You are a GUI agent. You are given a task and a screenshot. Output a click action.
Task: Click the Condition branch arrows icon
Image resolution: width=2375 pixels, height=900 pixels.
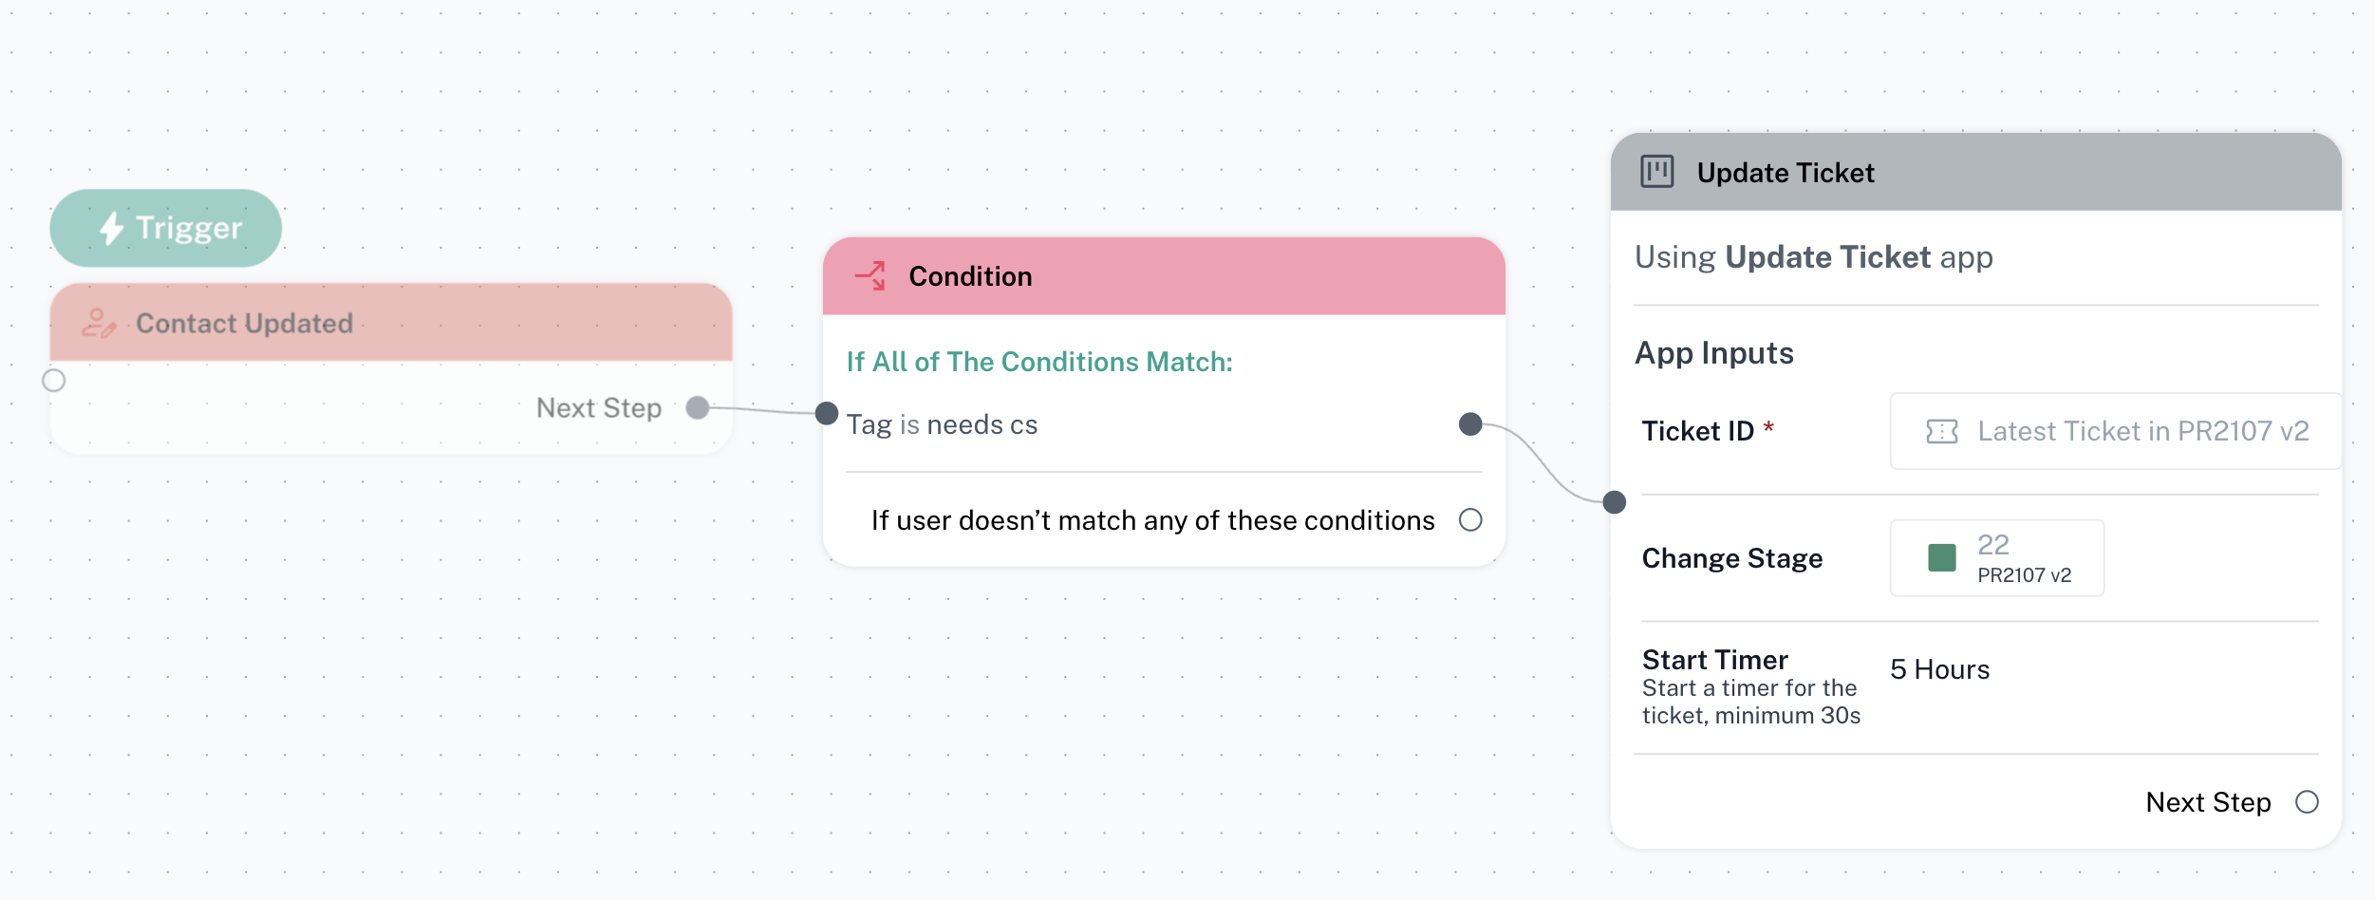(870, 276)
